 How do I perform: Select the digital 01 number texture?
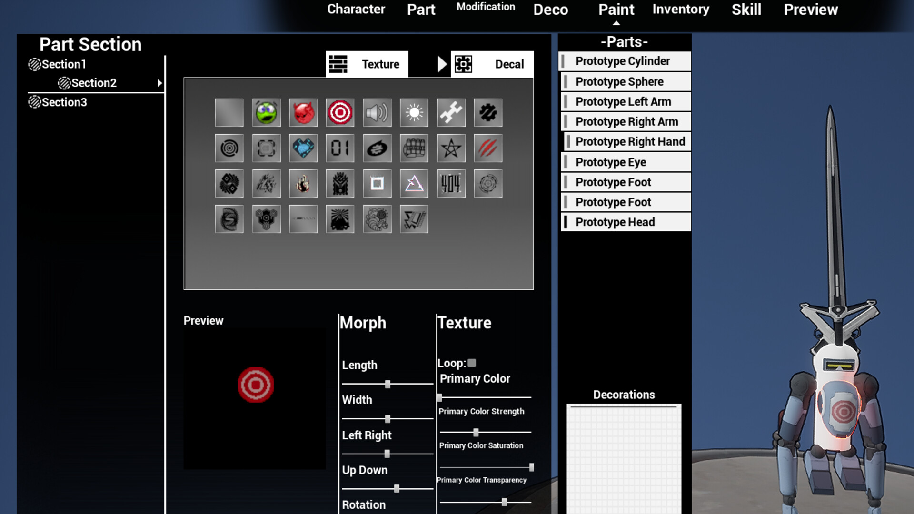pyautogui.click(x=340, y=148)
